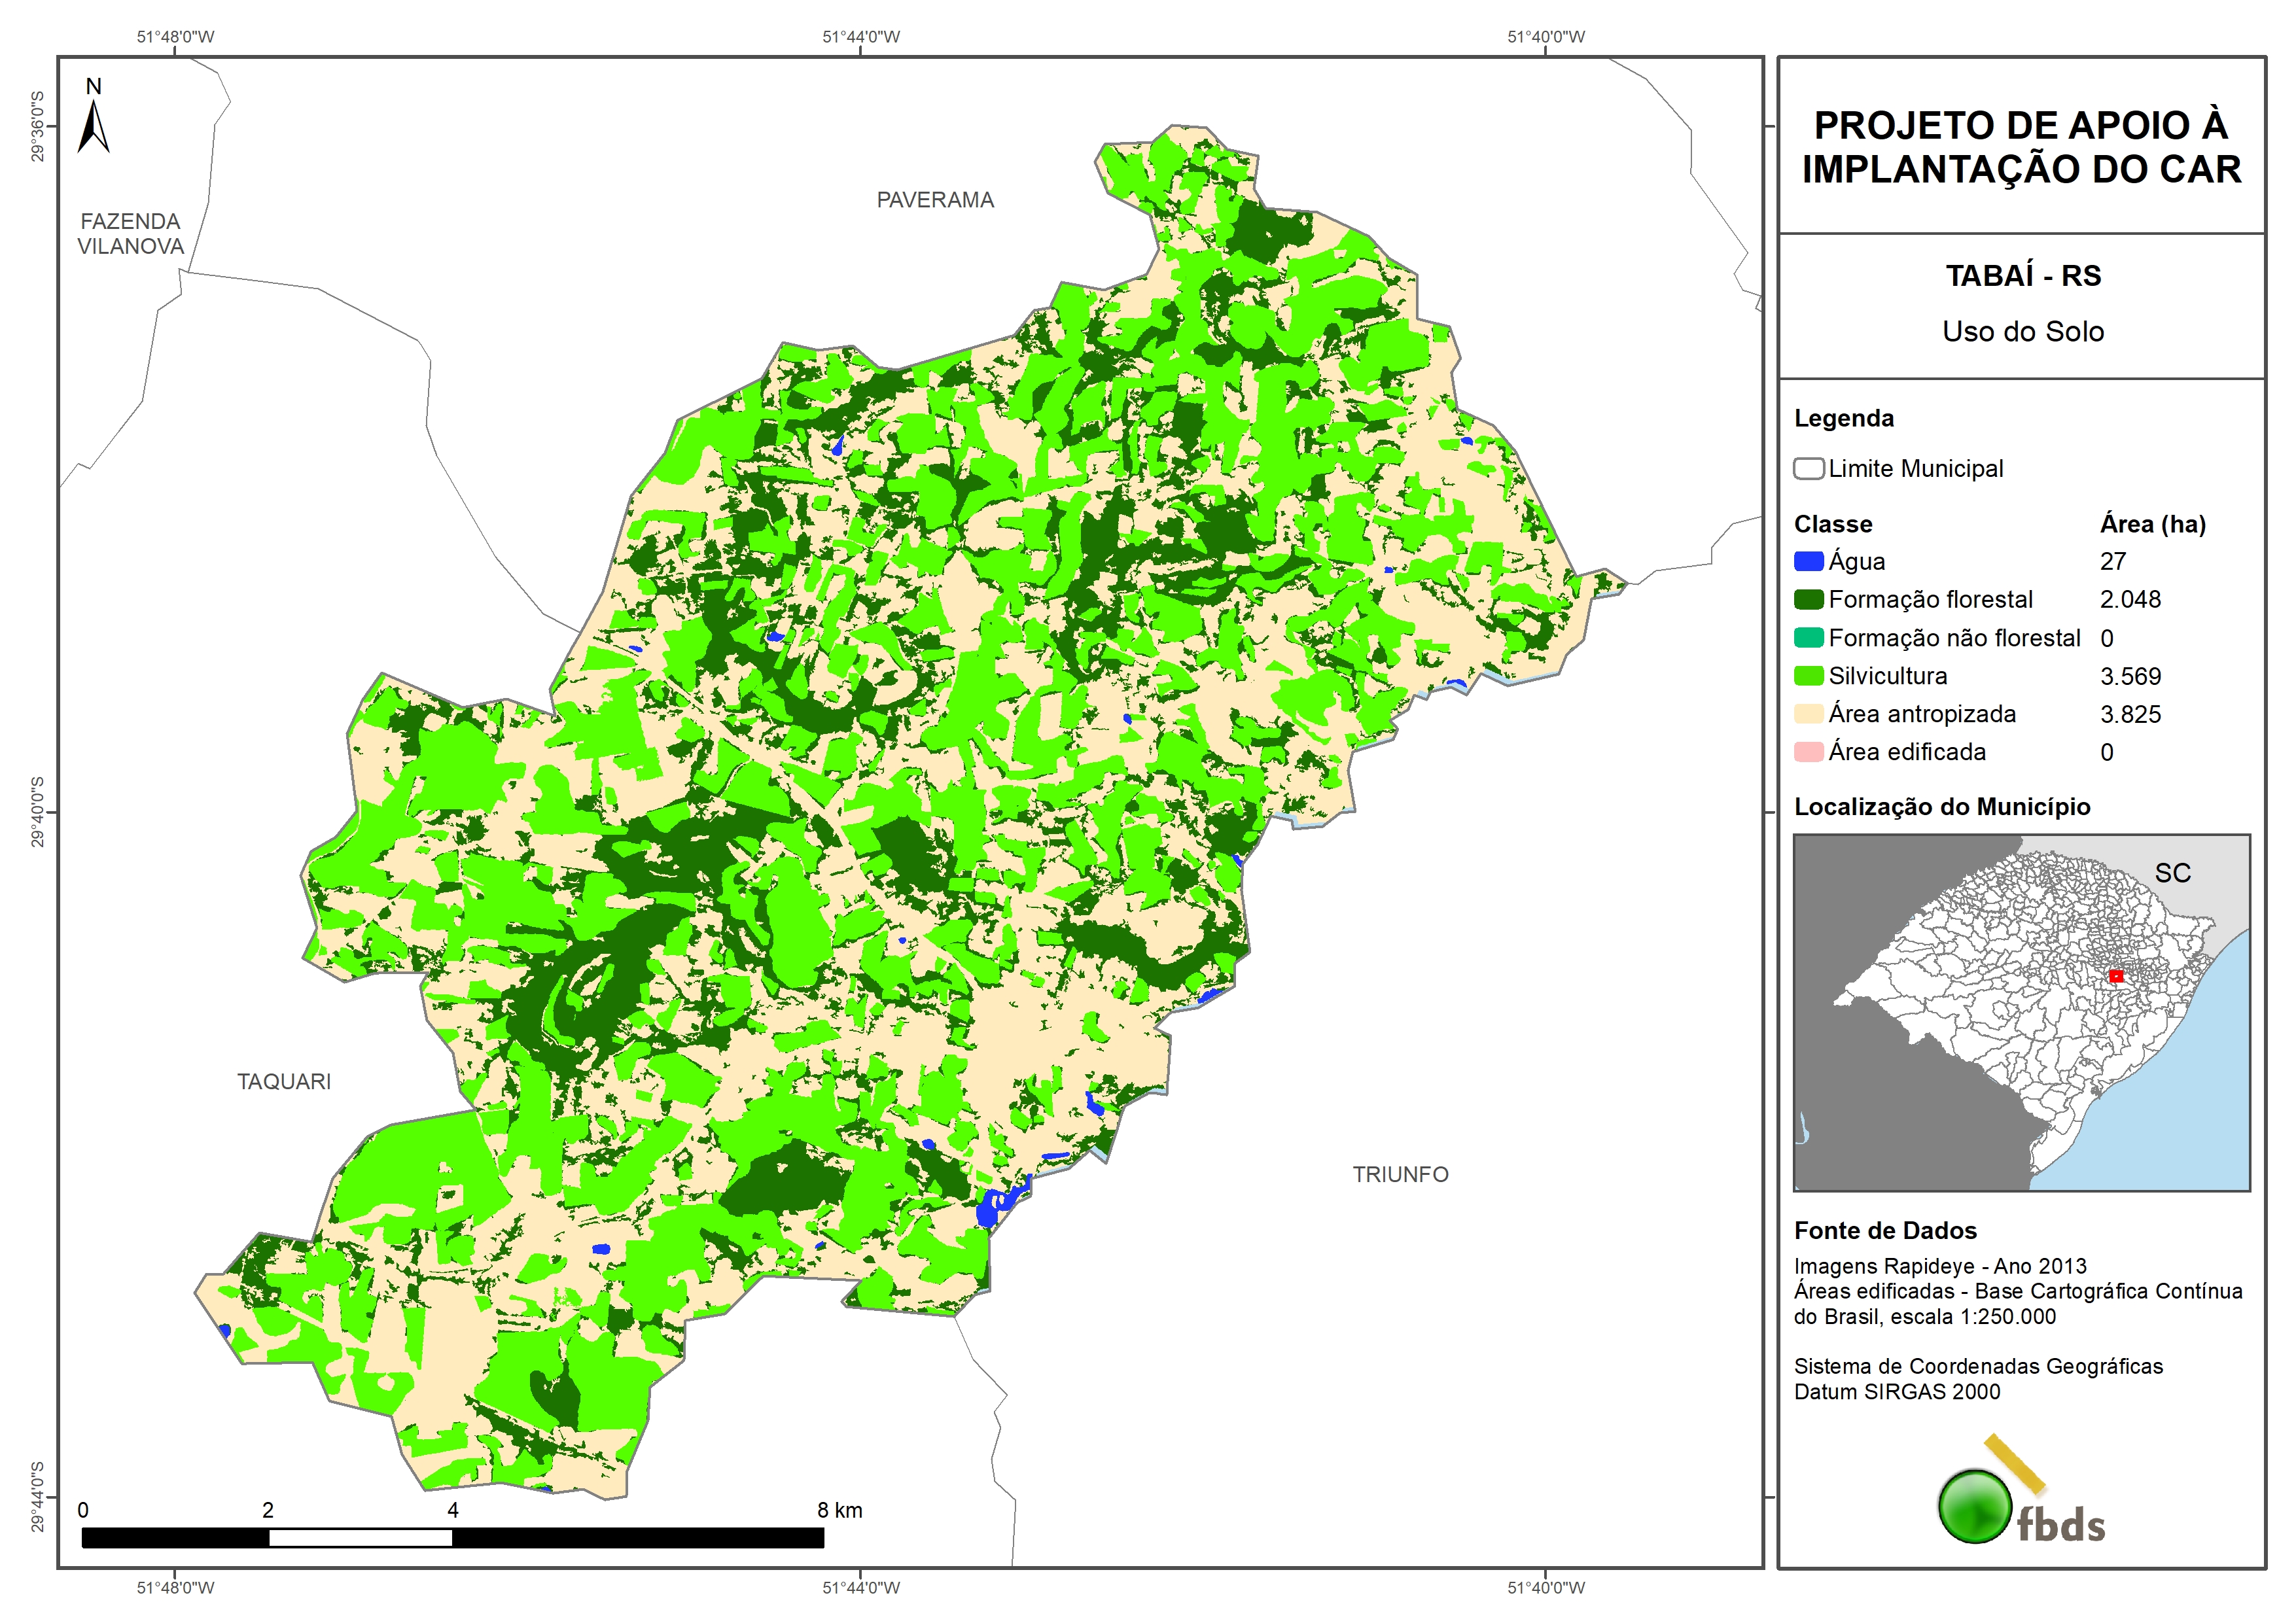Viewport: 2296px width, 1623px height.
Task: Click the TRIUNFO municipality label
Action: pyautogui.click(x=1400, y=1174)
